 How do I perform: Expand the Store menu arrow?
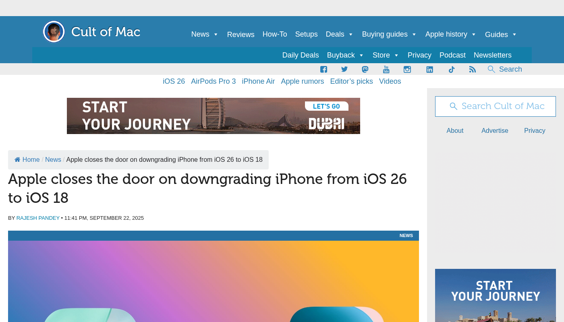tap(396, 55)
